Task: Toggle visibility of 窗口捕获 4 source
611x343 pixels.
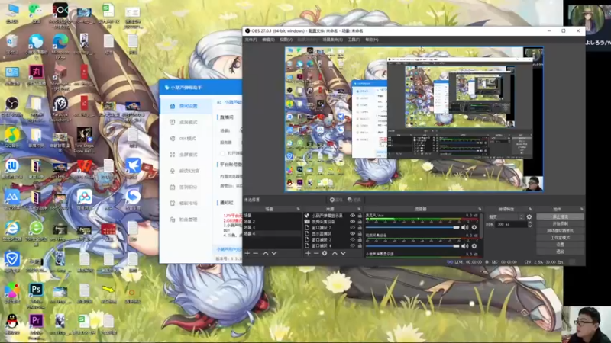Action: click(352, 245)
